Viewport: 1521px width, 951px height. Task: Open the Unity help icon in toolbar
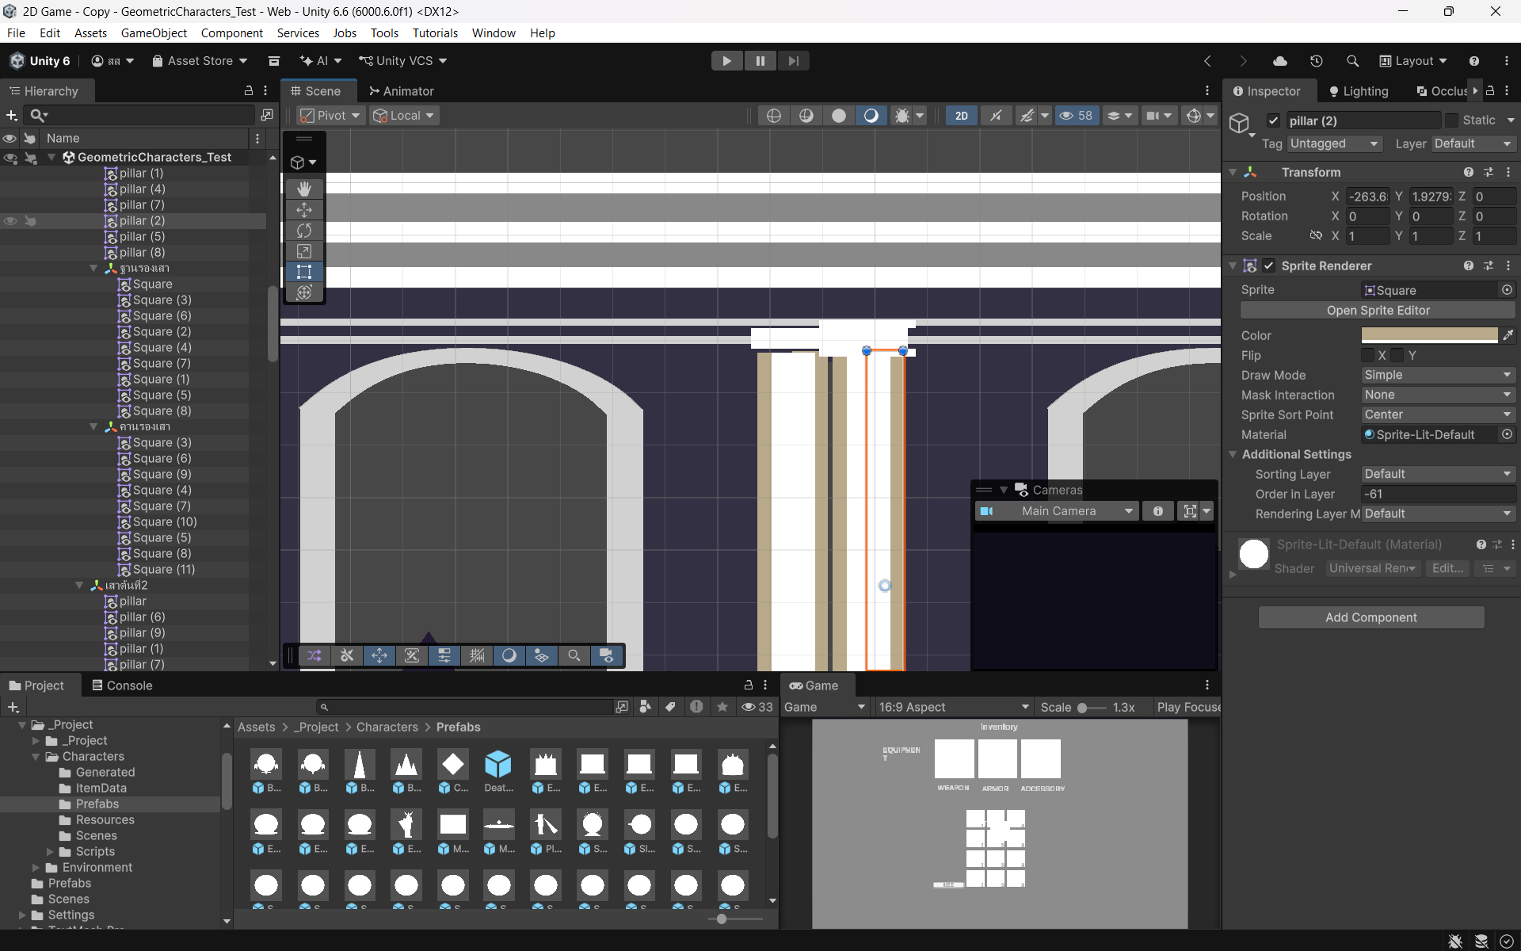point(1473,61)
